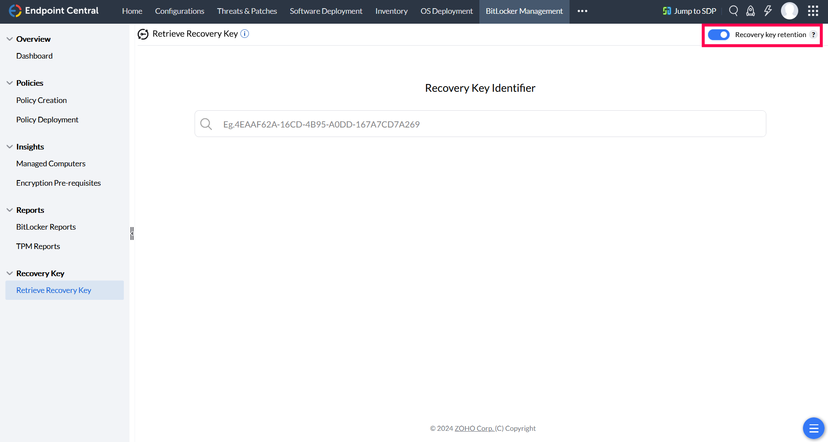Click the Recovery Key Identifier heading
The height and width of the screenshot is (442, 828).
pyautogui.click(x=480, y=88)
